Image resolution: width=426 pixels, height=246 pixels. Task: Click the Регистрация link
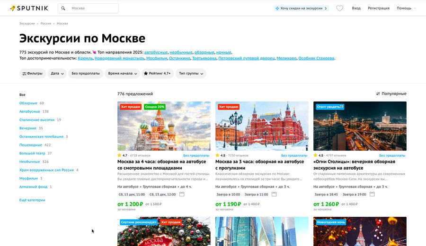coord(379,8)
